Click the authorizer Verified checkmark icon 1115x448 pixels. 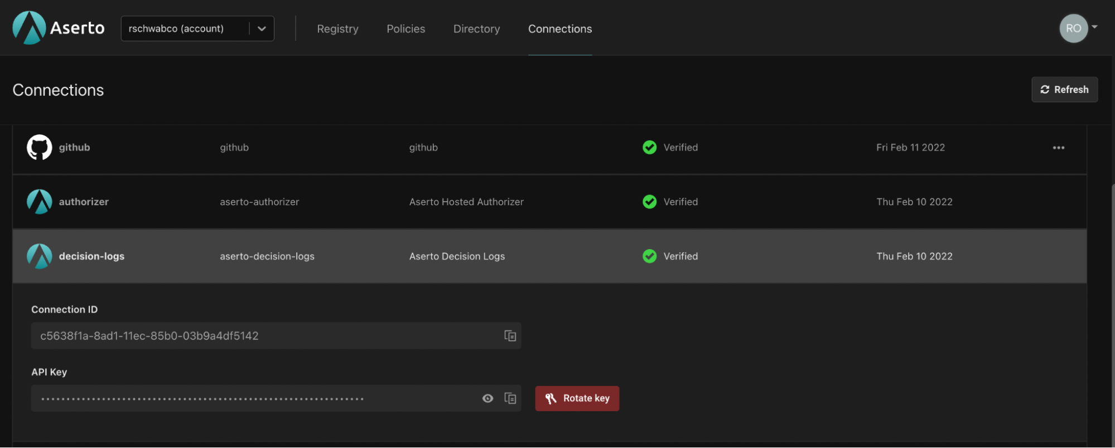pos(649,202)
